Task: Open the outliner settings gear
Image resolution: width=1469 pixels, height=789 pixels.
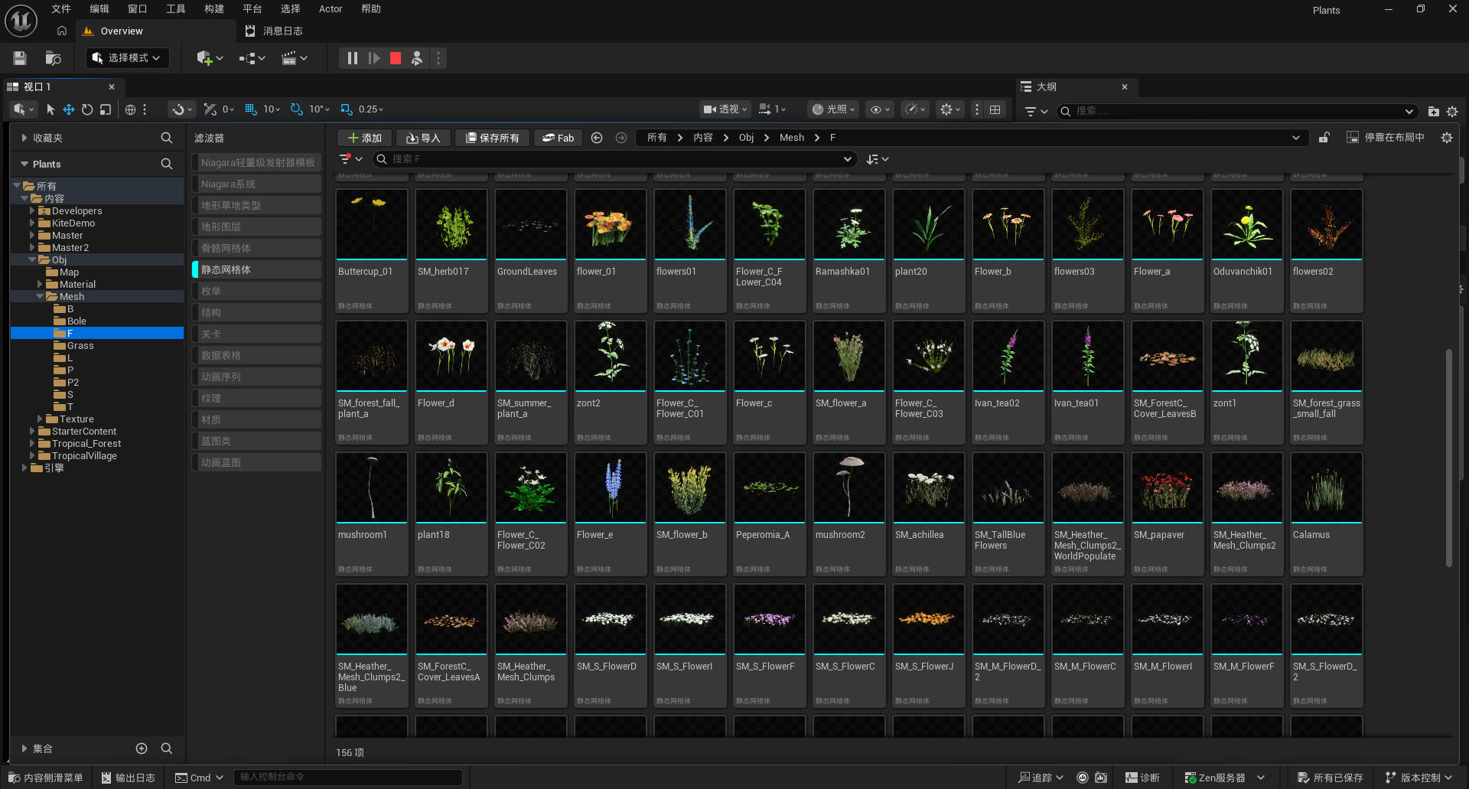Action: tap(1452, 112)
